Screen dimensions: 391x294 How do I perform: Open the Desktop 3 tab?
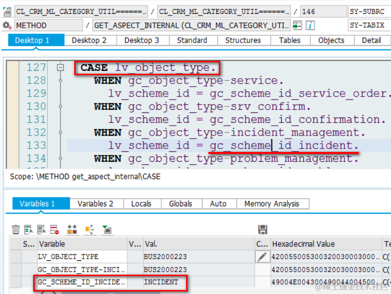point(142,40)
